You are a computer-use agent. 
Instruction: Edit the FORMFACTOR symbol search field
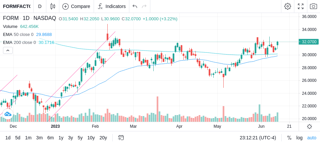pos(17,6)
